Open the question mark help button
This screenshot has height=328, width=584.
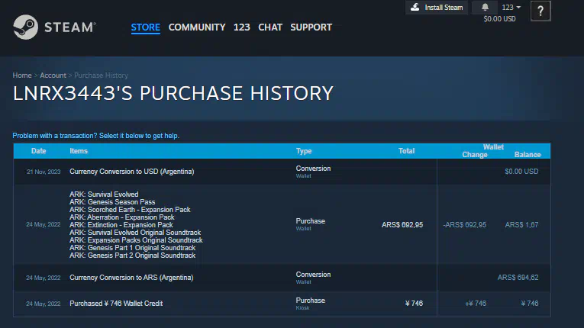[x=540, y=11]
